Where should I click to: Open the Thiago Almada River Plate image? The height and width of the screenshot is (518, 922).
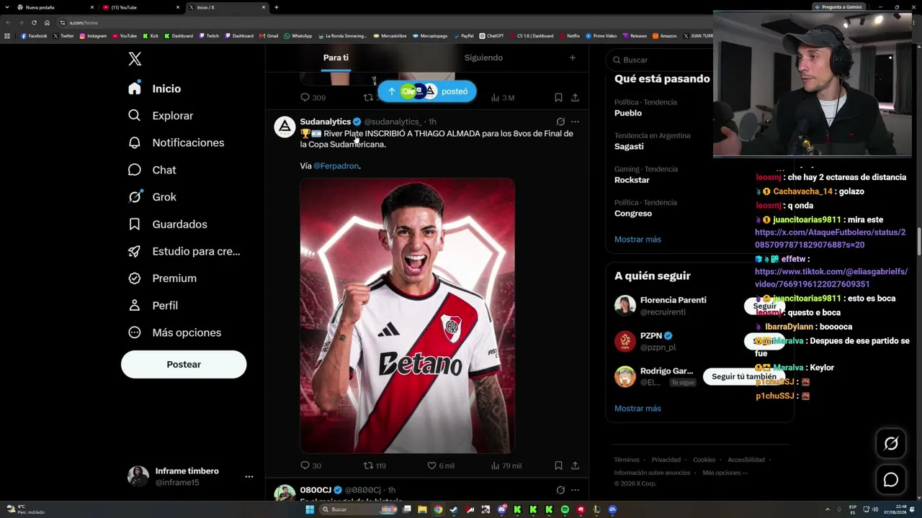[408, 316]
